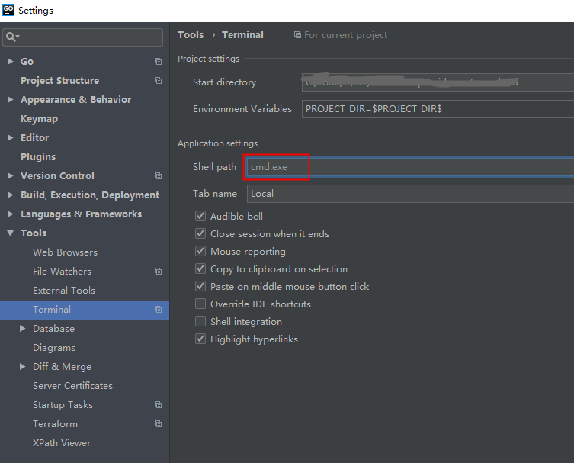This screenshot has width=574, height=463.
Task: Uncheck Close session when it ends
Action: 200,233
